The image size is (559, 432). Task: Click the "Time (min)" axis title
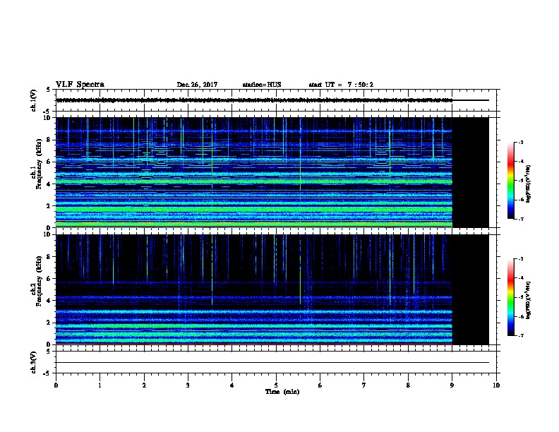282,392
